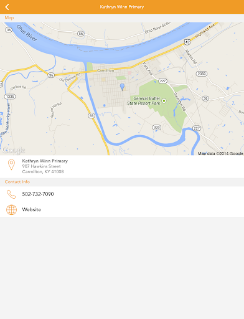Click the Route 55 shield on map
The height and width of the screenshot is (319, 244).
coord(91,115)
